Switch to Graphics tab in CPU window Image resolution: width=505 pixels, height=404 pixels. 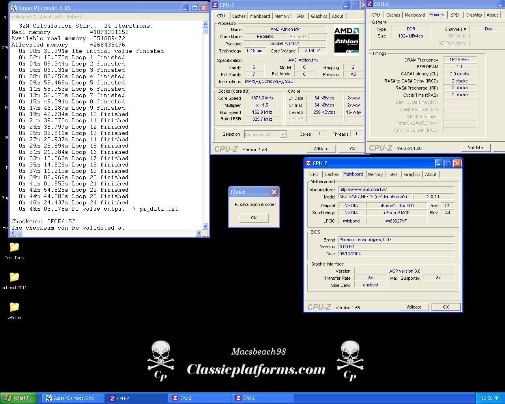pyautogui.click(x=319, y=16)
